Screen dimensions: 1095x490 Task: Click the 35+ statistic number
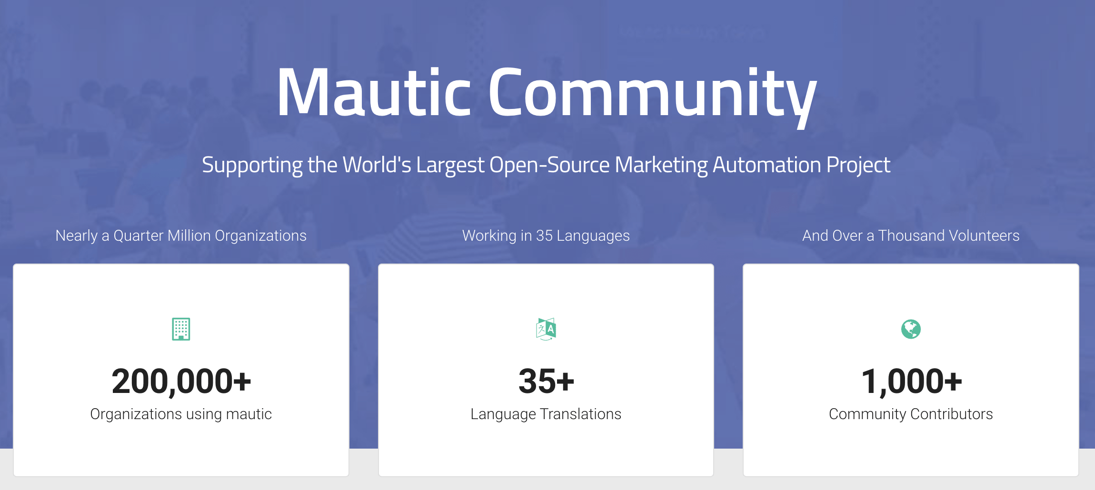pyautogui.click(x=546, y=381)
